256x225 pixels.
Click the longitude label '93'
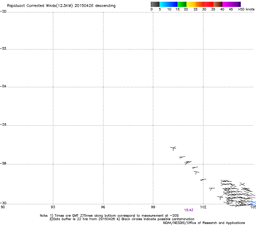53,207
